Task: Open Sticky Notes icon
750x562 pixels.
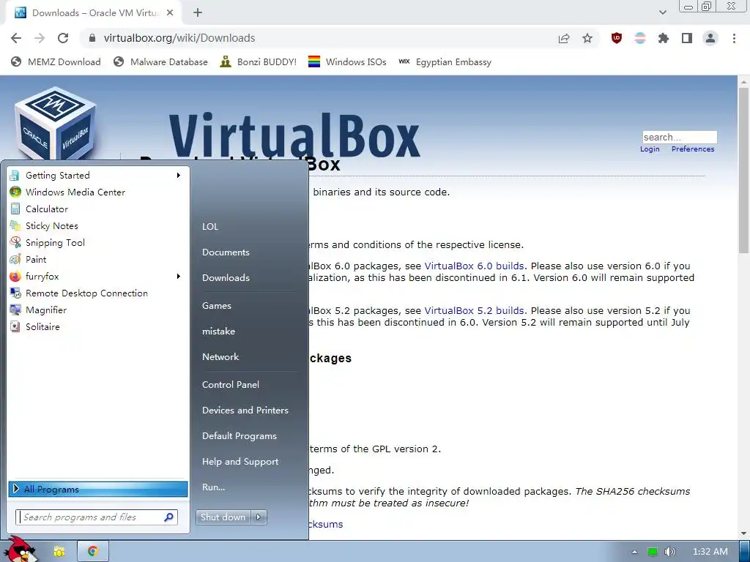Action: point(15,225)
